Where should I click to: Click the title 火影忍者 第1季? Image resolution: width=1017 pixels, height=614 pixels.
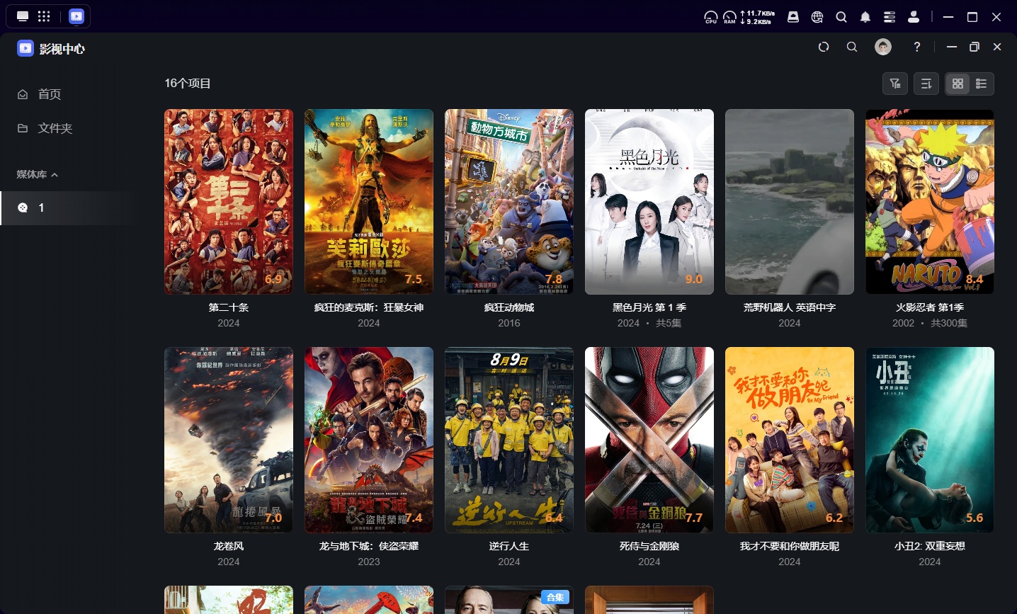click(x=930, y=307)
